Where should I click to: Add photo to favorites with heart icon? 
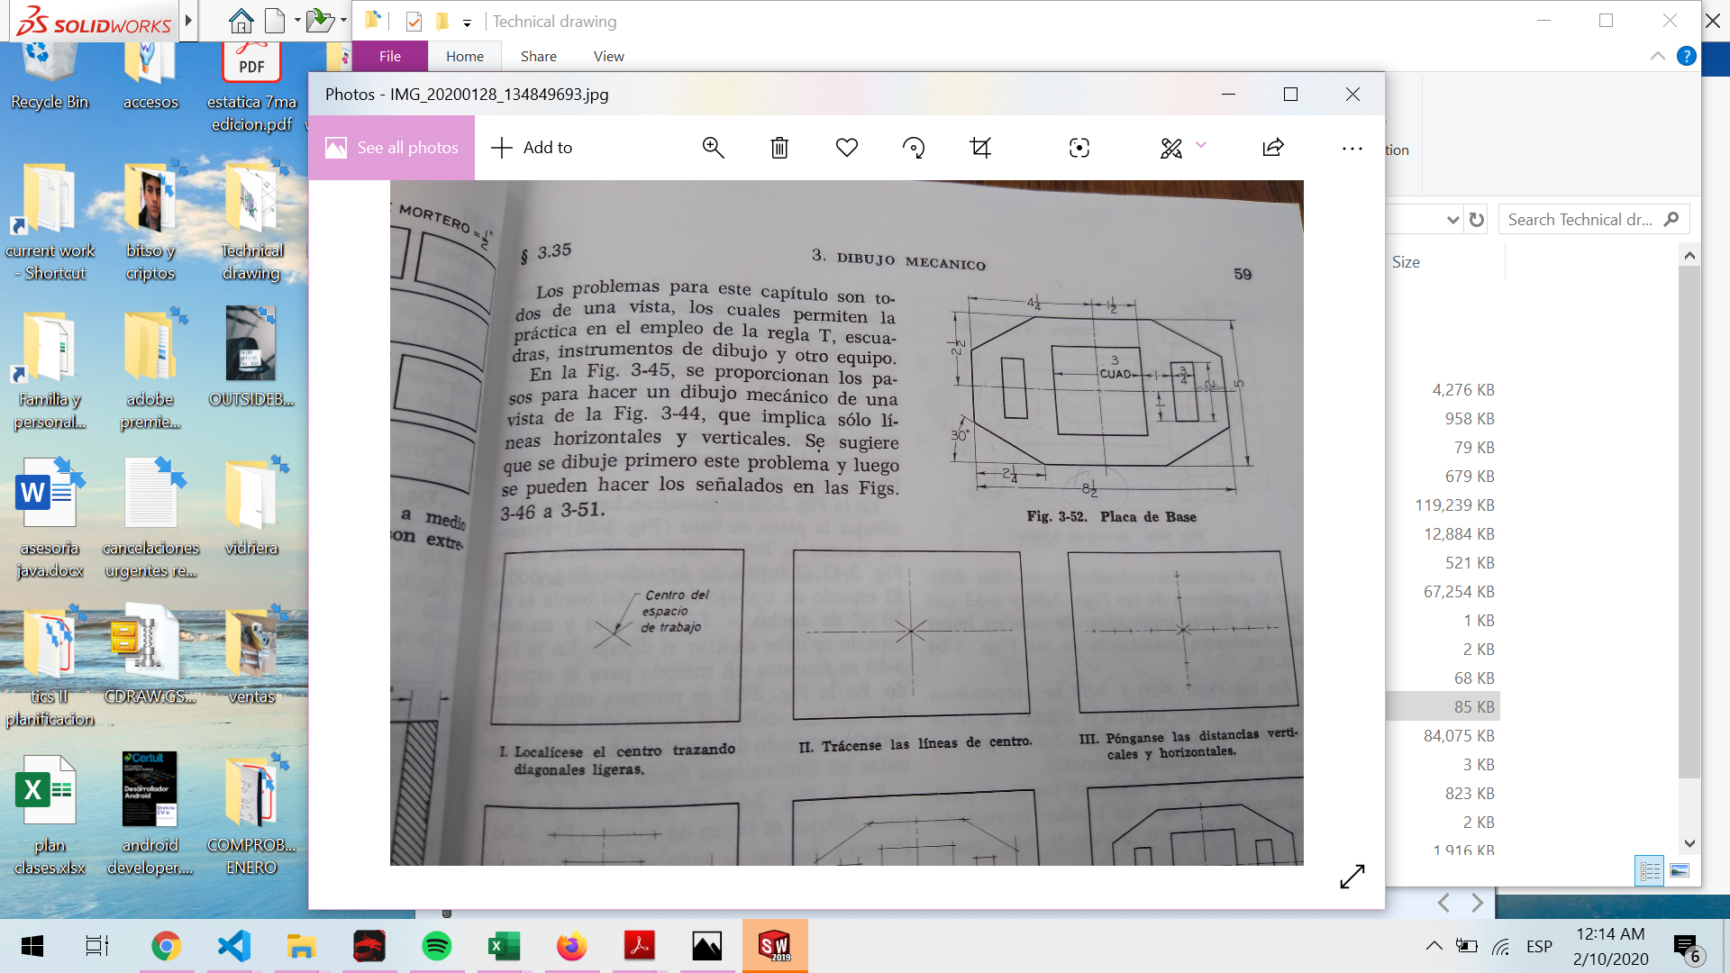[x=846, y=148]
